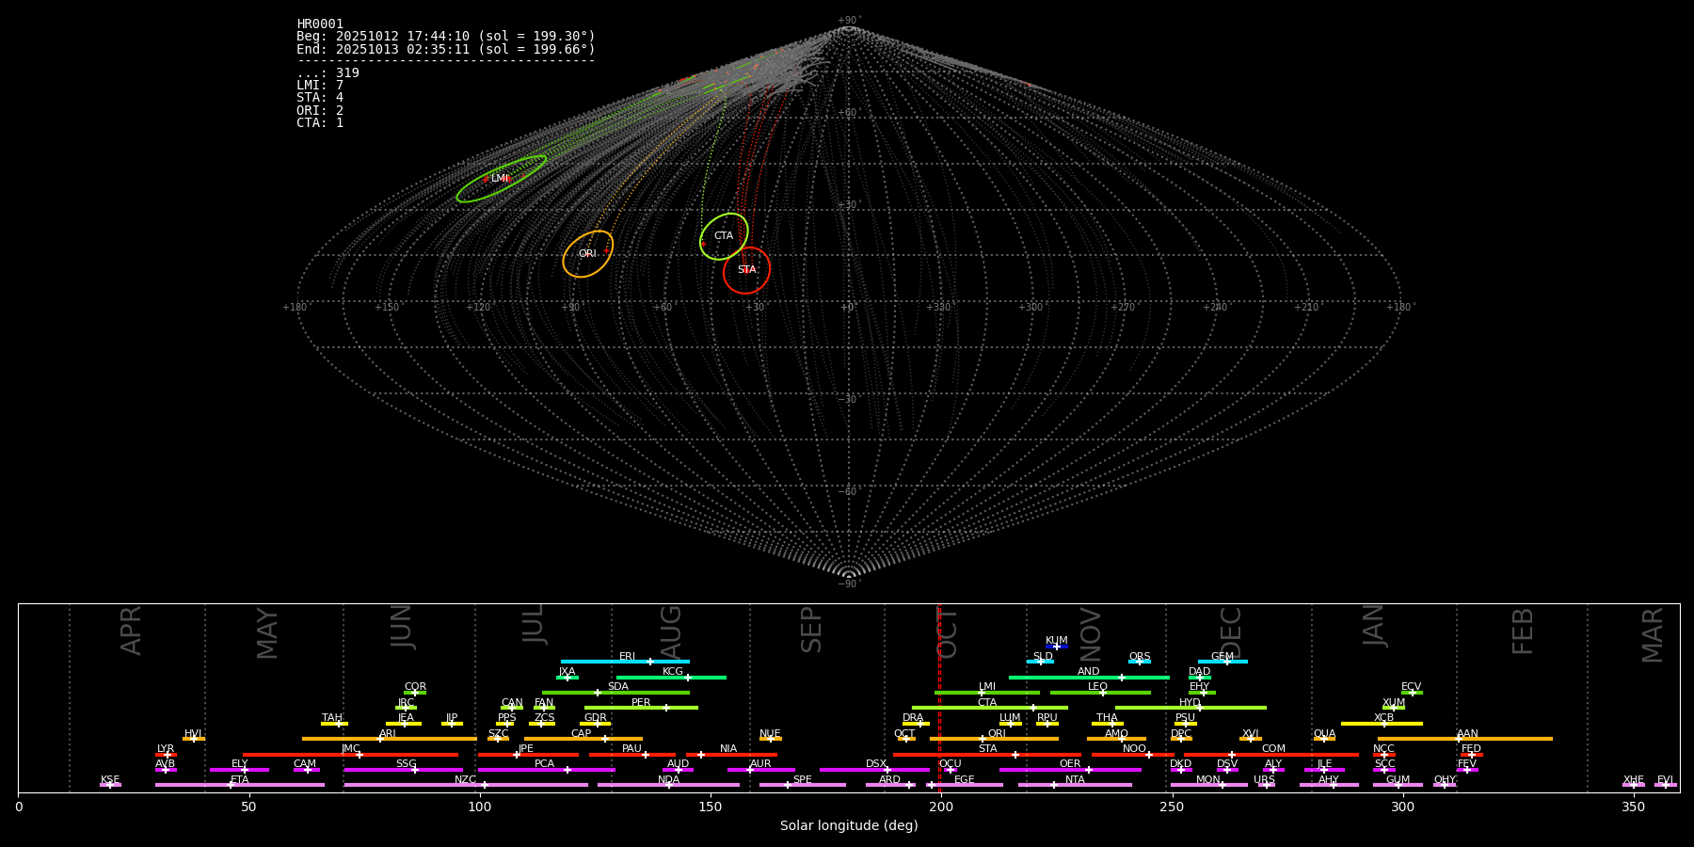
Task: Click the red COM shower bar
Action: point(1271,754)
